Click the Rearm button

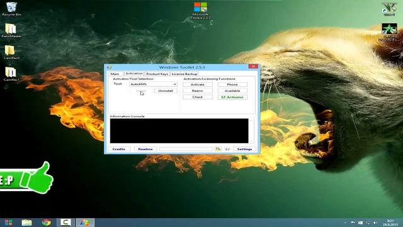(197, 91)
